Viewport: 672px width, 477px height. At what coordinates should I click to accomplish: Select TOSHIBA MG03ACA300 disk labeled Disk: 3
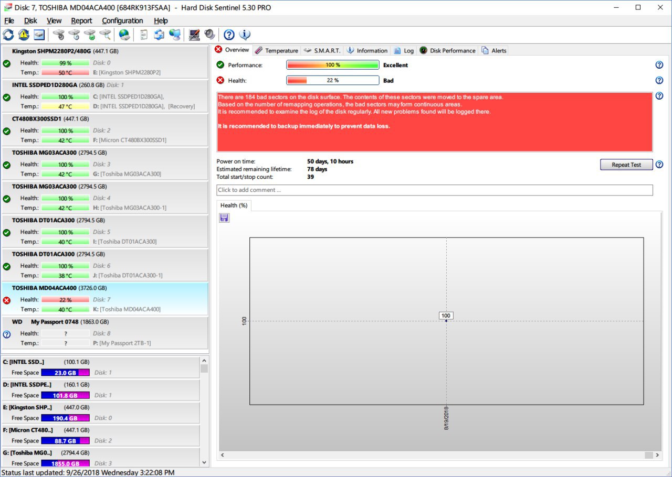(x=105, y=164)
